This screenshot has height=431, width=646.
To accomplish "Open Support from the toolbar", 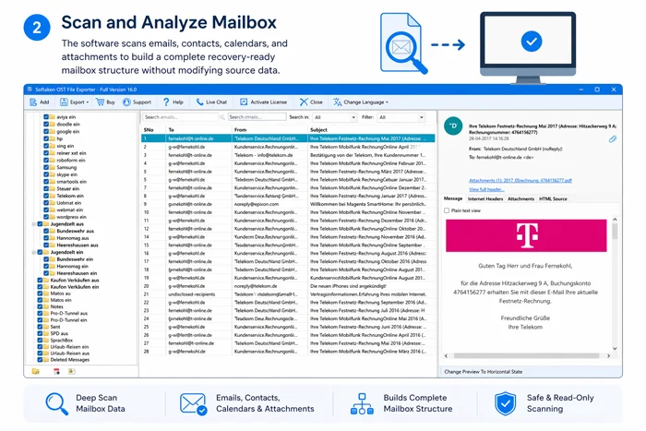I will [x=138, y=102].
